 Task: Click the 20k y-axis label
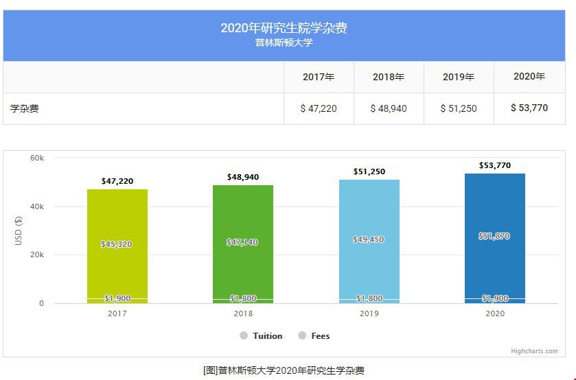(37, 254)
